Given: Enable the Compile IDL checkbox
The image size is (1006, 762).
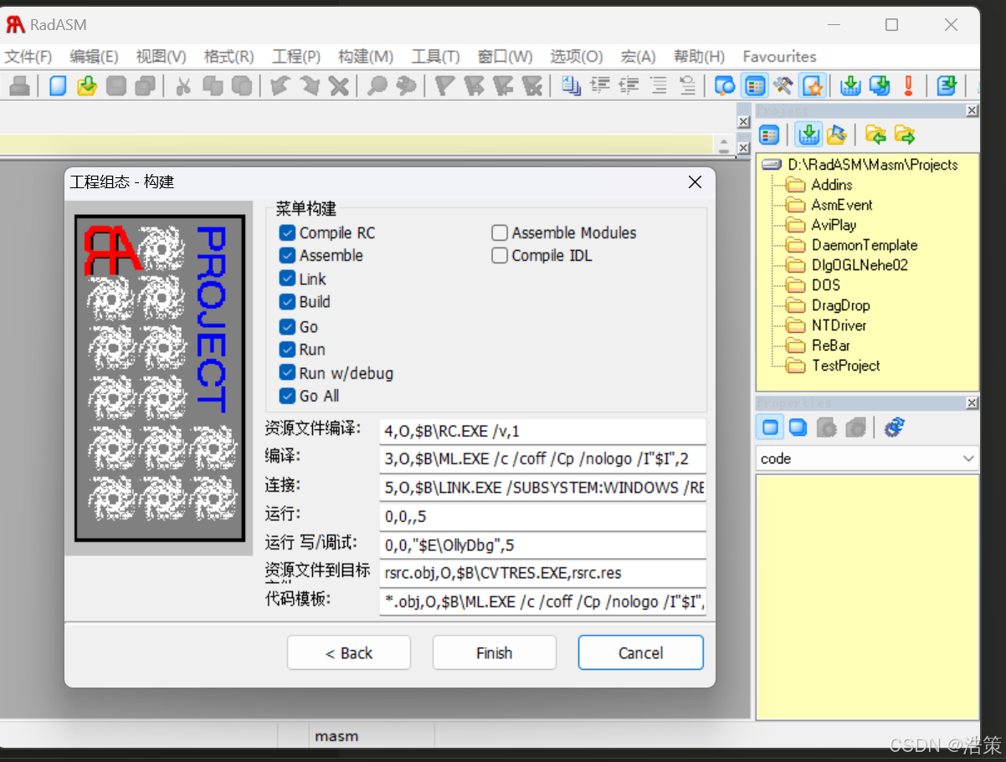Looking at the screenshot, I should (500, 255).
